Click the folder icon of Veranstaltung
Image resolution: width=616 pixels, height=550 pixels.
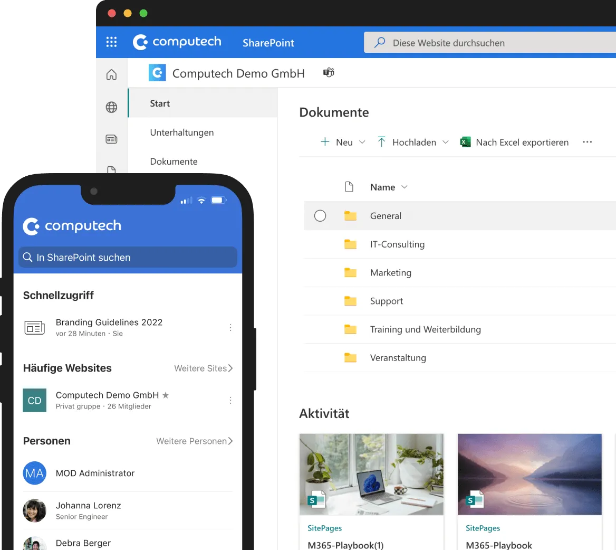click(x=350, y=358)
